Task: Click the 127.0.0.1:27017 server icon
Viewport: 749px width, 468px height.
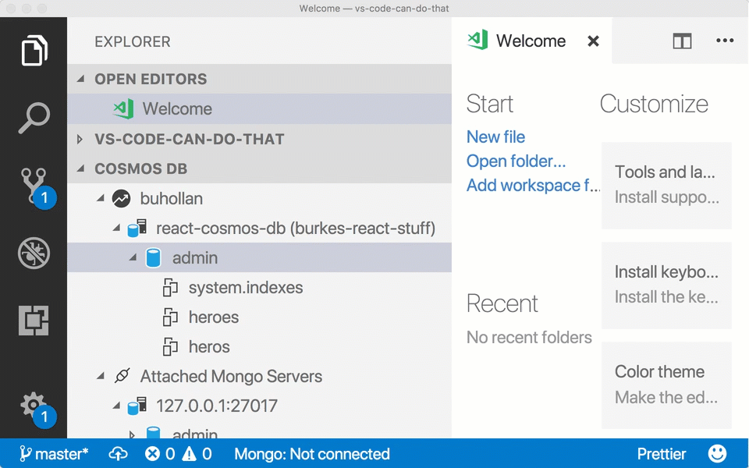Action: 137,406
